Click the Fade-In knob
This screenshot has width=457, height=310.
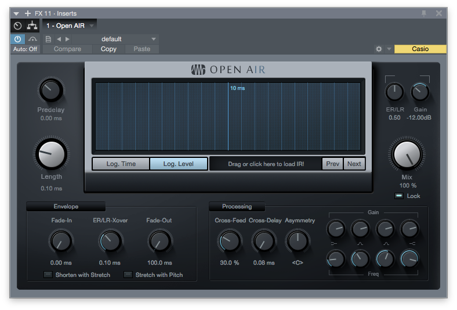coord(61,241)
